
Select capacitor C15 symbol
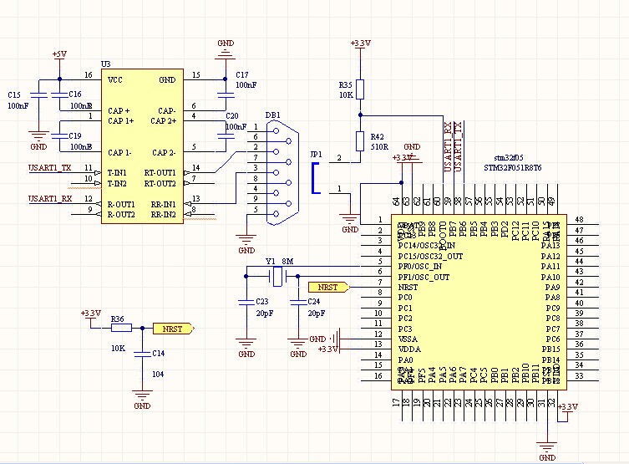(x=39, y=95)
